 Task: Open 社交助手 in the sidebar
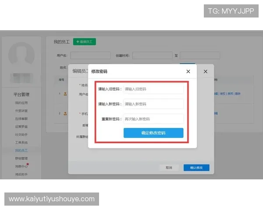[21, 135]
